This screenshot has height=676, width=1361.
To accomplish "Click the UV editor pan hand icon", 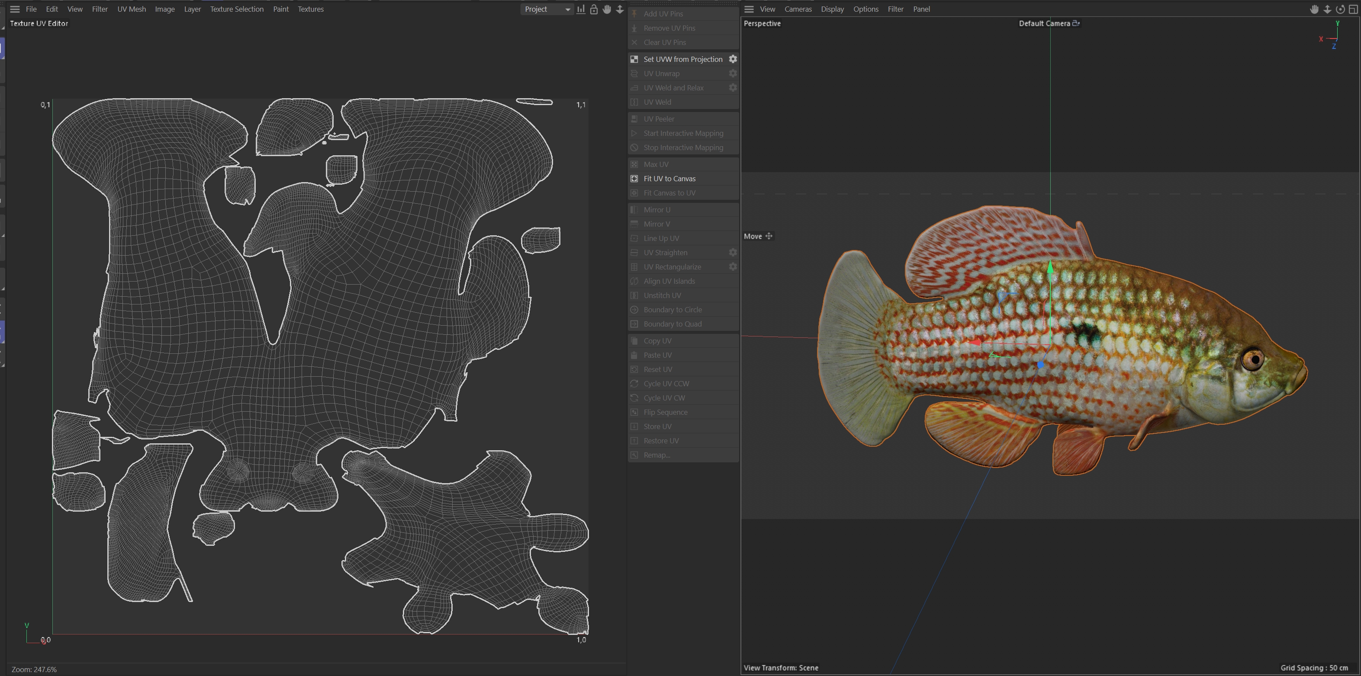I will click(x=607, y=9).
